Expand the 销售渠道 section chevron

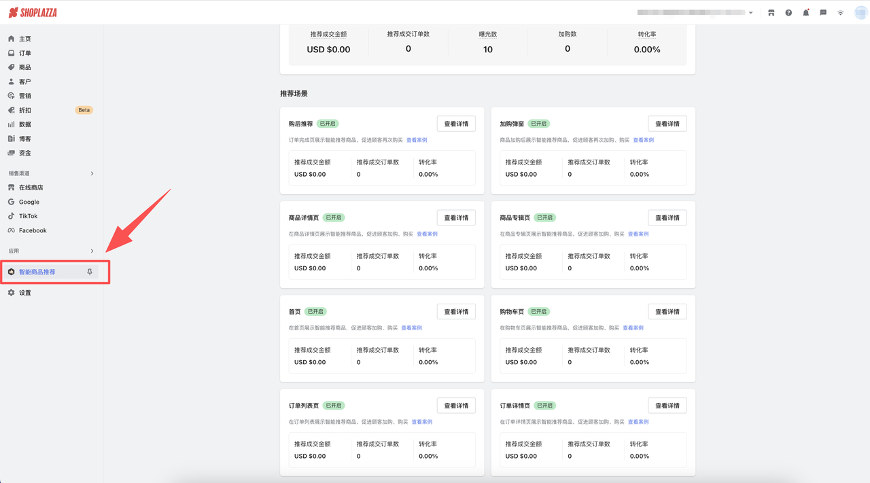pyautogui.click(x=92, y=173)
